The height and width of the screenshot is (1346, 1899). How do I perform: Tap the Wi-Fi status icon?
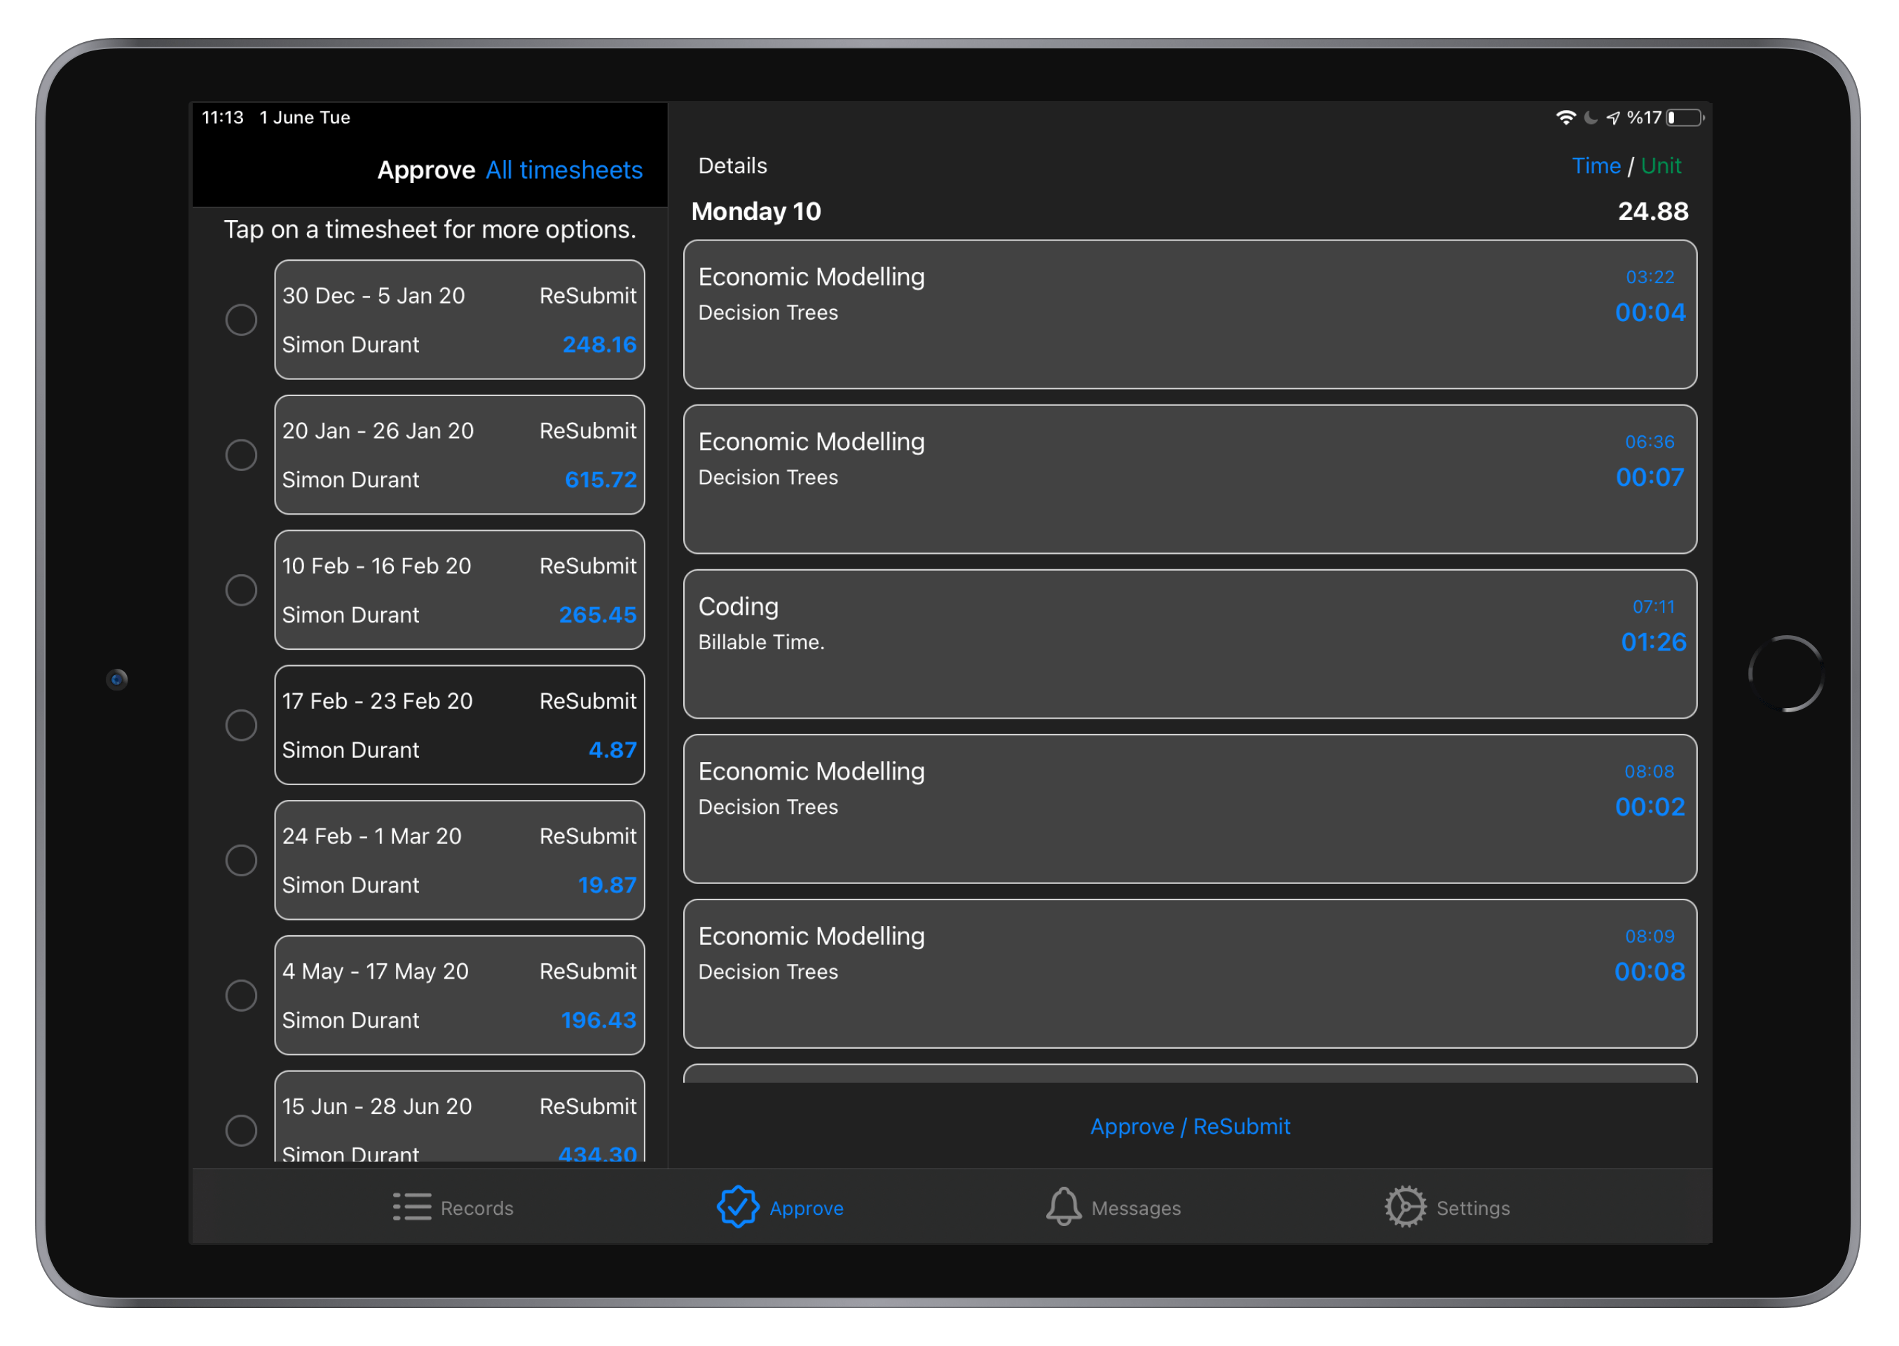pos(1566,118)
